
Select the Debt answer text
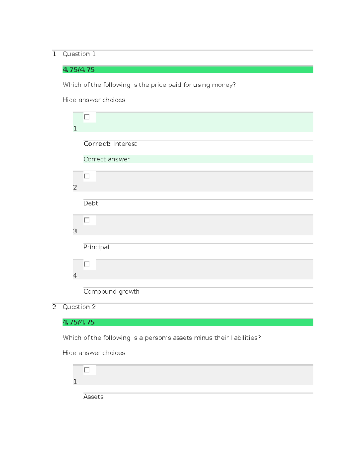coord(91,203)
